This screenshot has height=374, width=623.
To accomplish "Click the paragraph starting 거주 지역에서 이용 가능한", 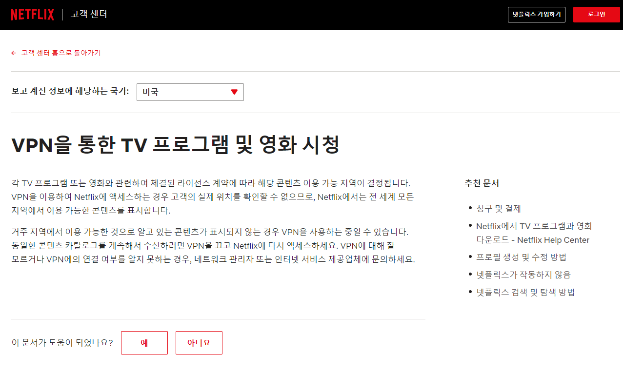I will (x=213, y=245).
